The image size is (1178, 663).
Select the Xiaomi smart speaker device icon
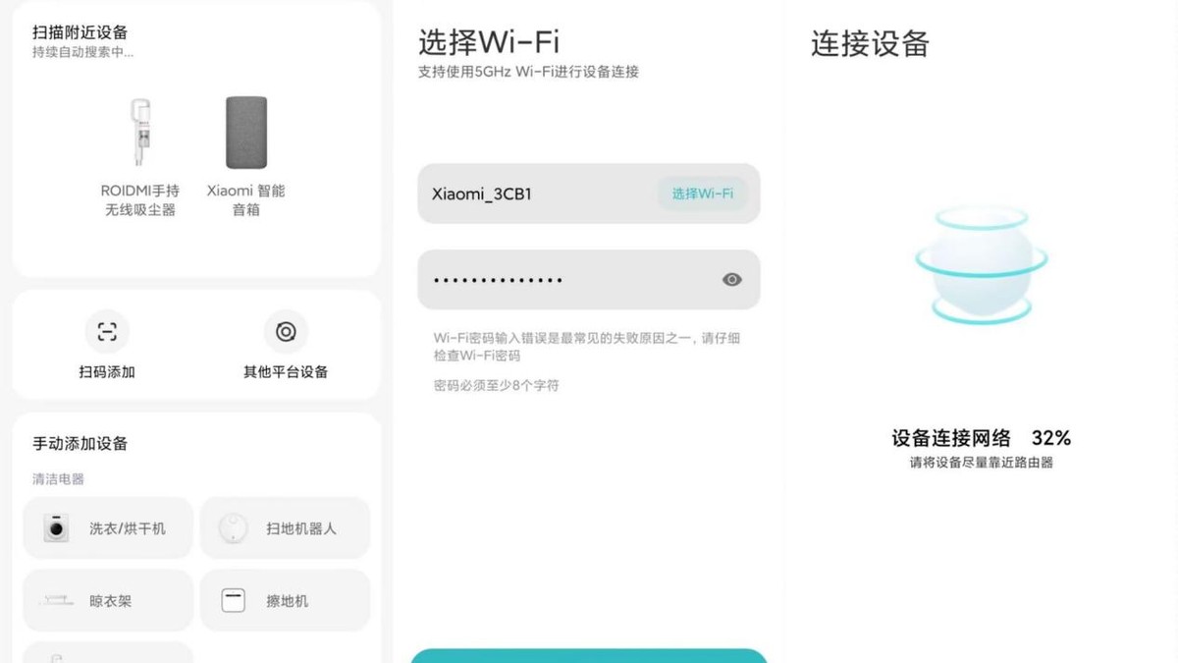tap(246, 133)
